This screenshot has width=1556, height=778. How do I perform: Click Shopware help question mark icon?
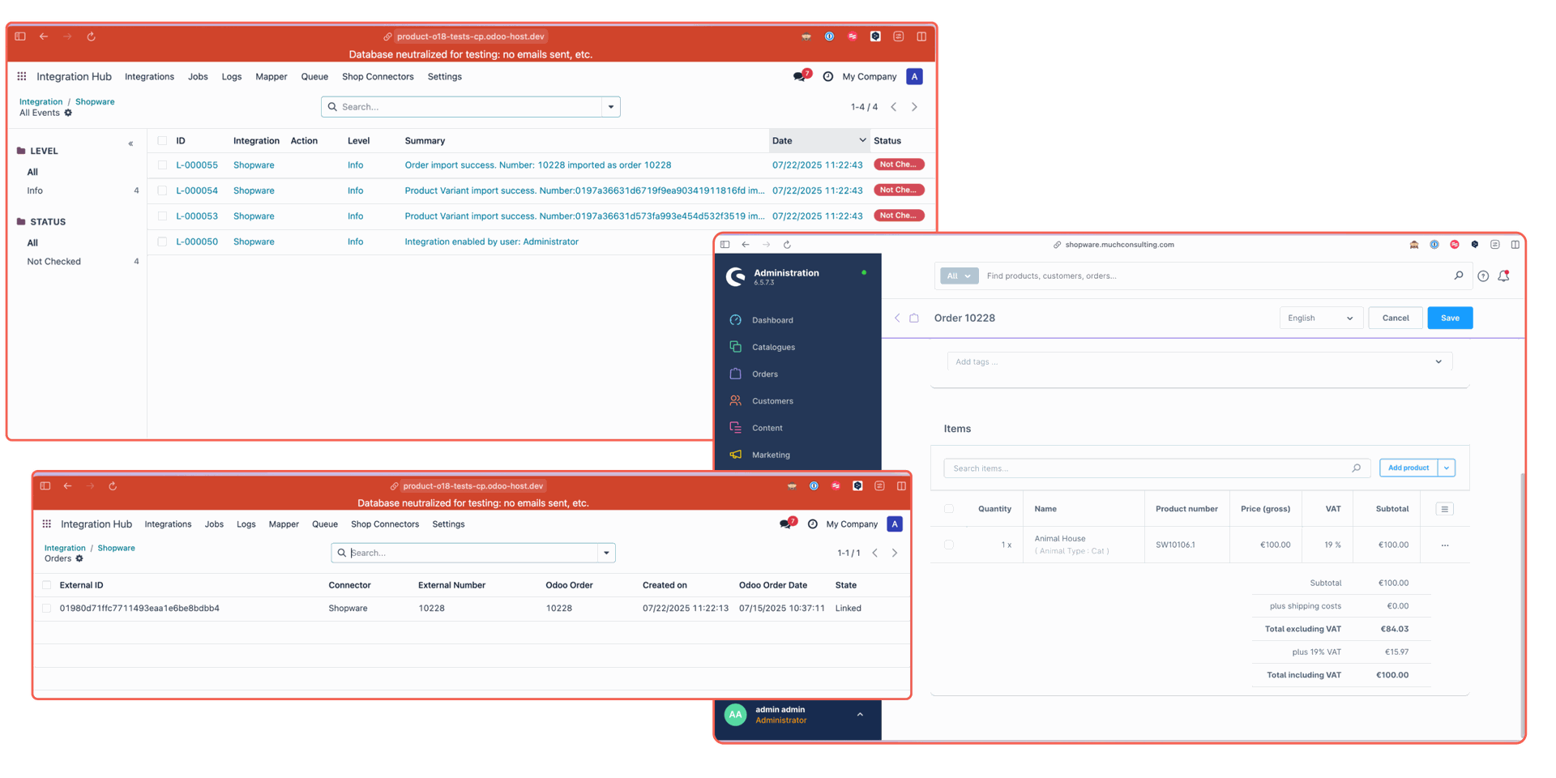(1483, 276)
